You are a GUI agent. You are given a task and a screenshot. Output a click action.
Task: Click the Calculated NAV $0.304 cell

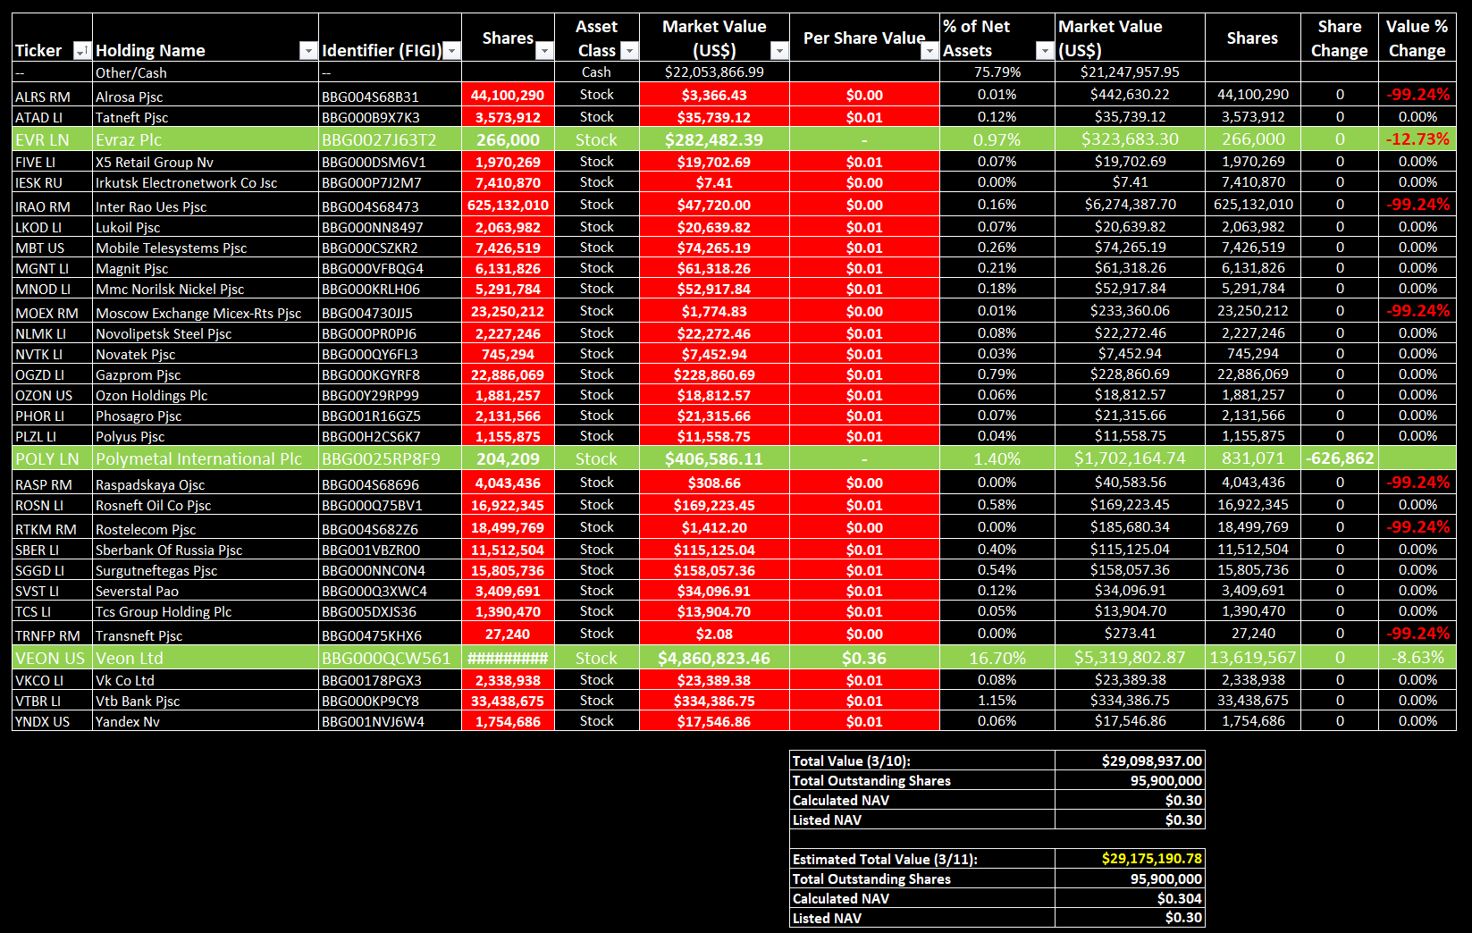(x=1130, y=898)
